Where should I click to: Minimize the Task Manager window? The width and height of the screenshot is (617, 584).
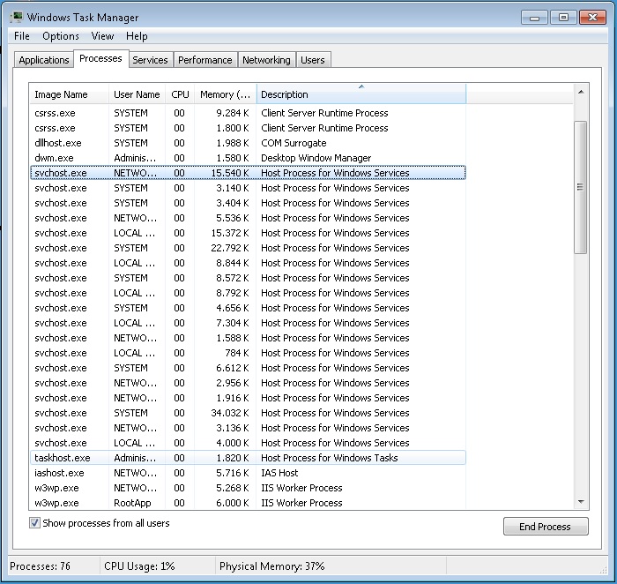pyautogui.click(x=534, y=18)
